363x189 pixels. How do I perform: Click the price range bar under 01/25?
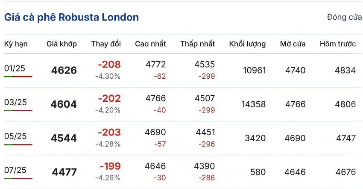[18, 77]
